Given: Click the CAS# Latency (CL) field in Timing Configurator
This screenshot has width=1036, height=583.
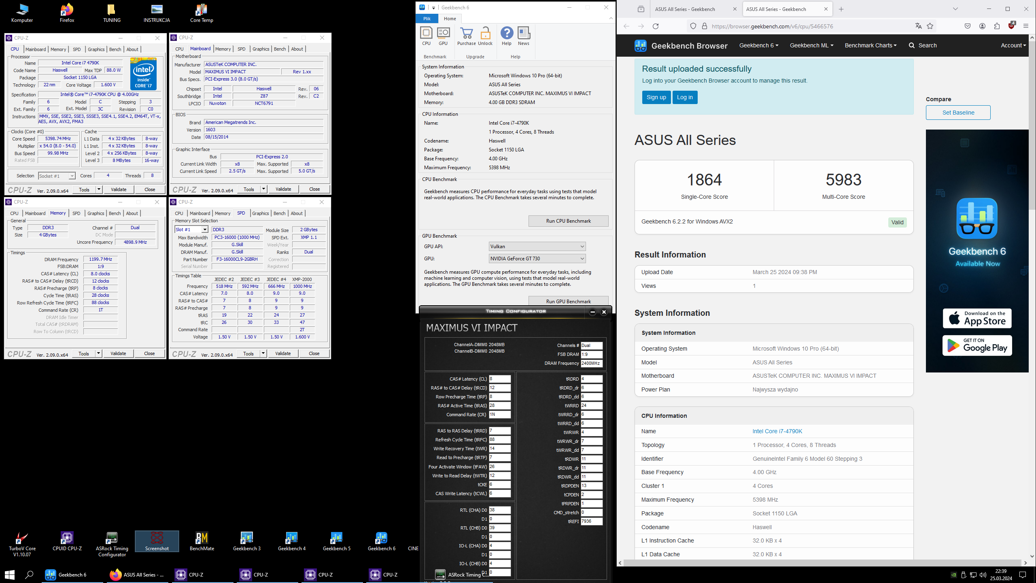Looking at the screenshot, I should tap(500, 379).
